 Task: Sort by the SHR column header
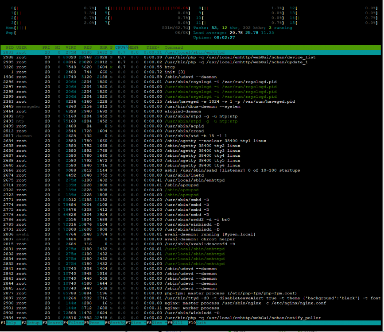tap(103, 47)
